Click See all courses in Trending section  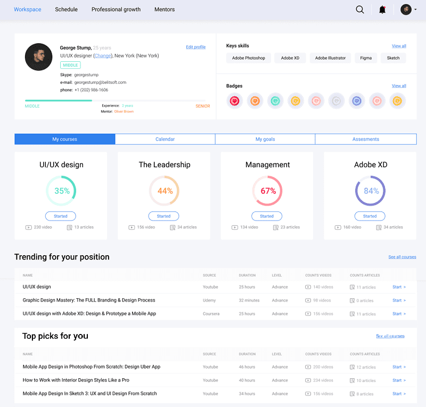click(x=402, y=257)
